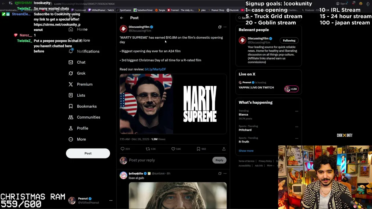This screenshot has height=209, width=372.
Task: Open Terms of Service footer link
Action: (x=246, y=161)
